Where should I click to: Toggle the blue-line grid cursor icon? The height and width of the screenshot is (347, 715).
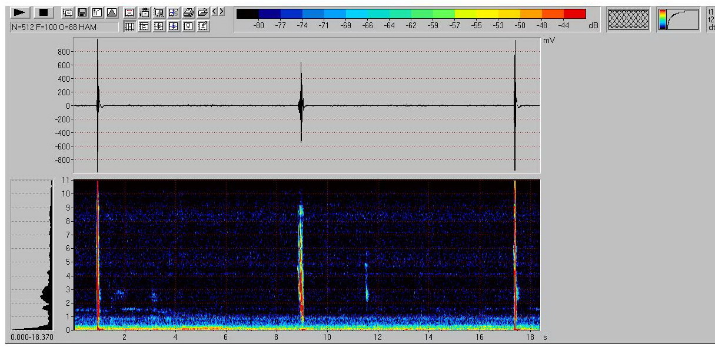pyautogui.click(x=174, y=26)
